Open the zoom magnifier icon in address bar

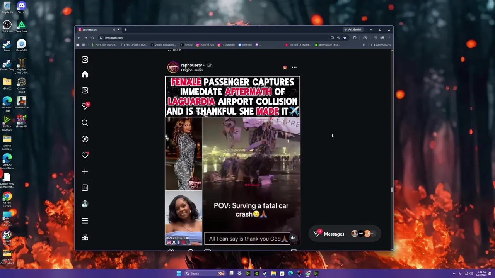pyautogui.click(x=338, y=38)
